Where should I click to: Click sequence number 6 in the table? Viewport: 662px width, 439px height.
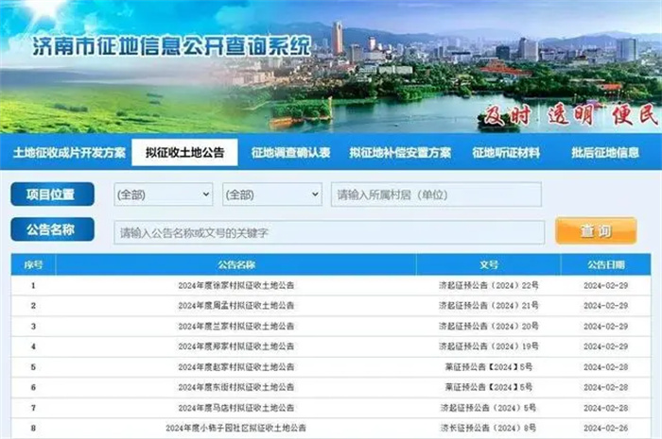tap(33, 387)
